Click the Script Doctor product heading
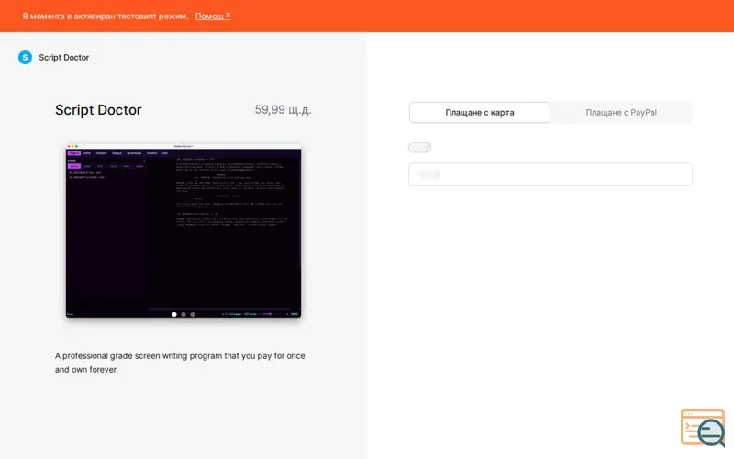Screen dimensions: 734x459 pyautogui.click(x=98, y=109)
